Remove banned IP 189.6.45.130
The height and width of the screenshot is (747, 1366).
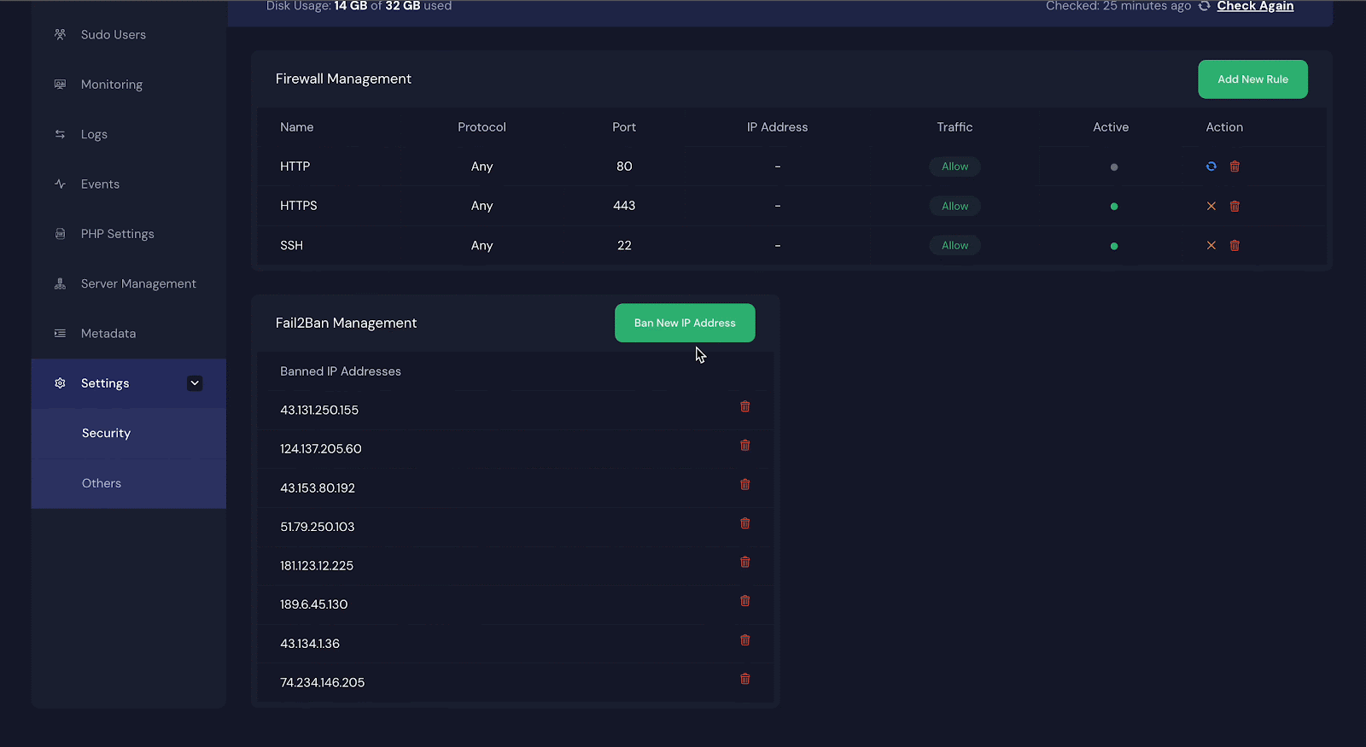pyautogui.click(x=744, y=601)
